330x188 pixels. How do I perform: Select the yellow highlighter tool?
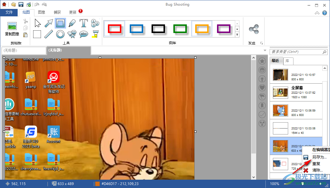[x=95, y=34]
